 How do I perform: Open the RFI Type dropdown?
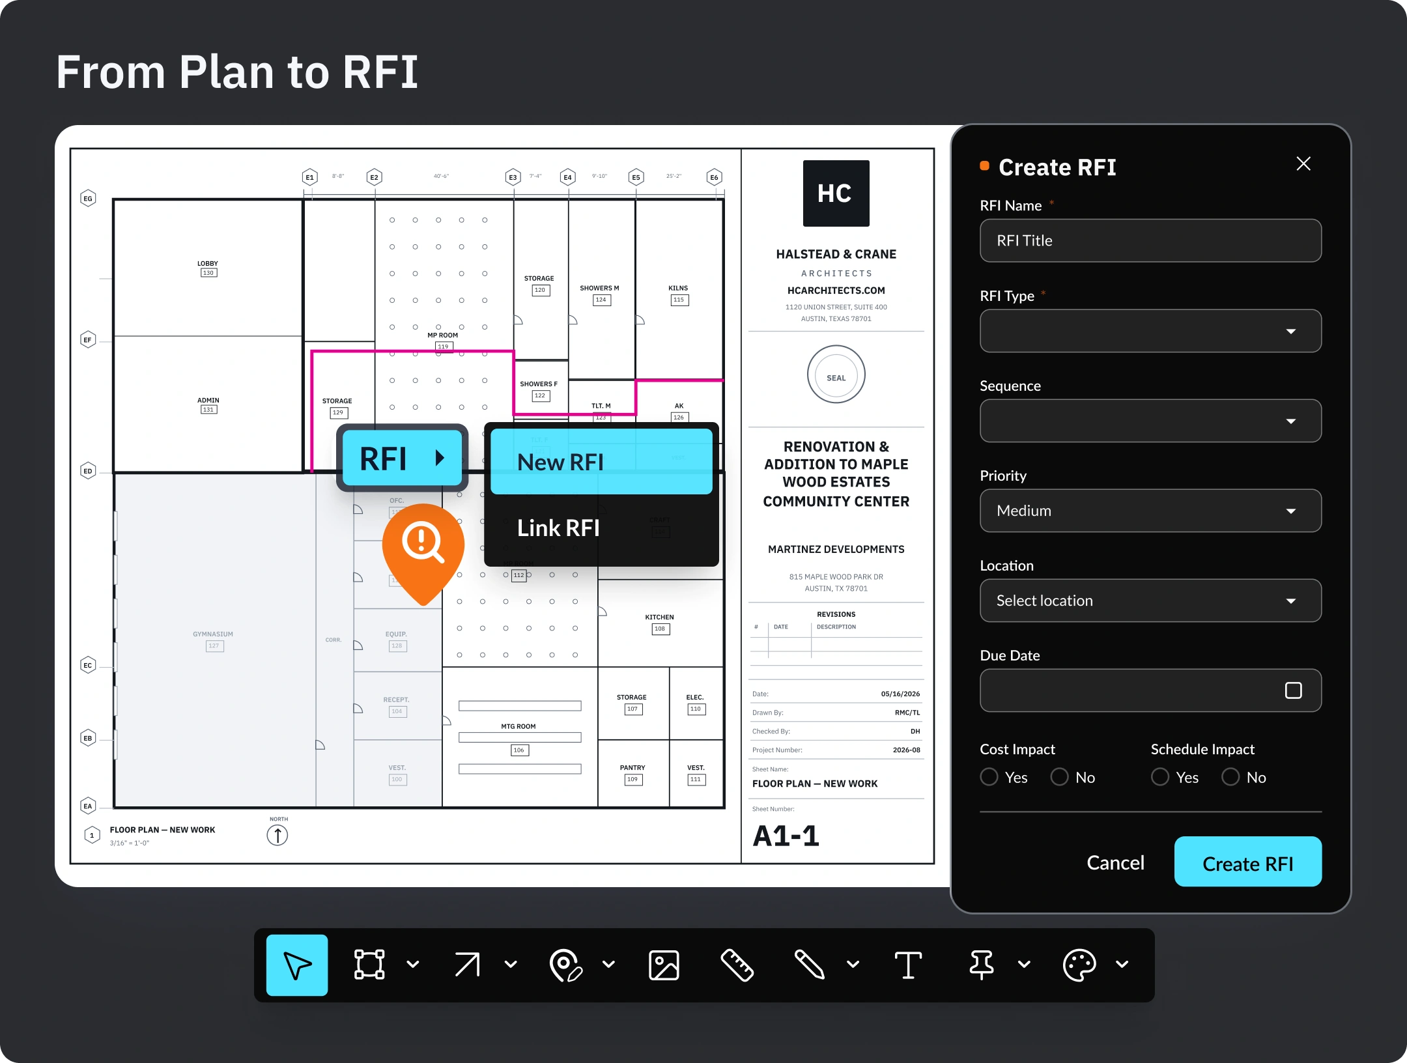click(1150, 331)
